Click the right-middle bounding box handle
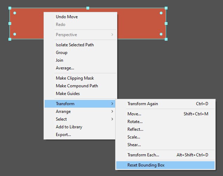The height and width of the screenshot is (176, 223). [166, 23]
